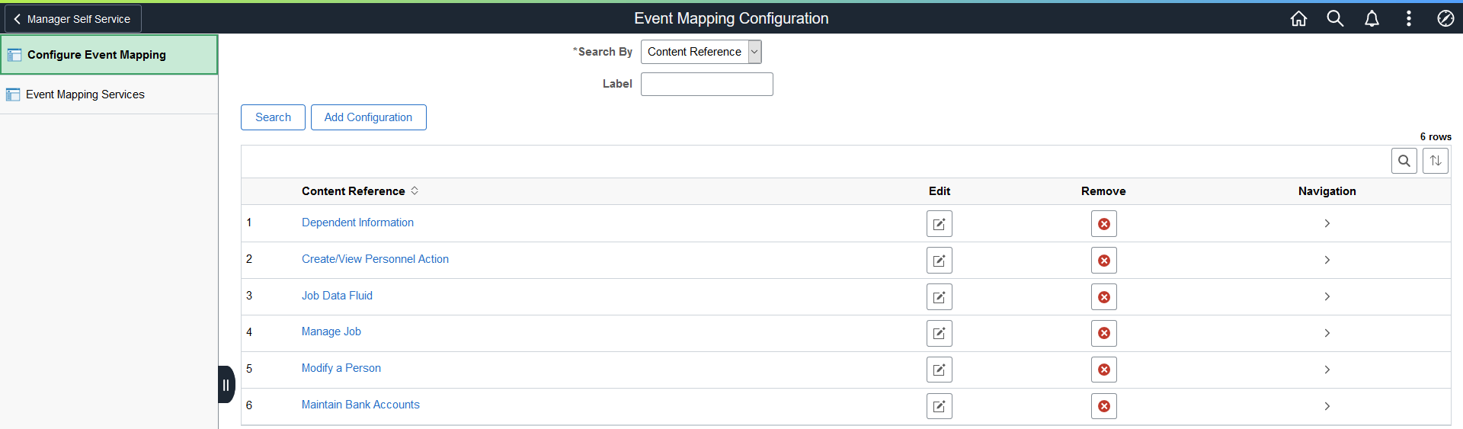Click the grid find magnifier icon
Screen dimensions: 1463x429
[x=1404, y=161]
